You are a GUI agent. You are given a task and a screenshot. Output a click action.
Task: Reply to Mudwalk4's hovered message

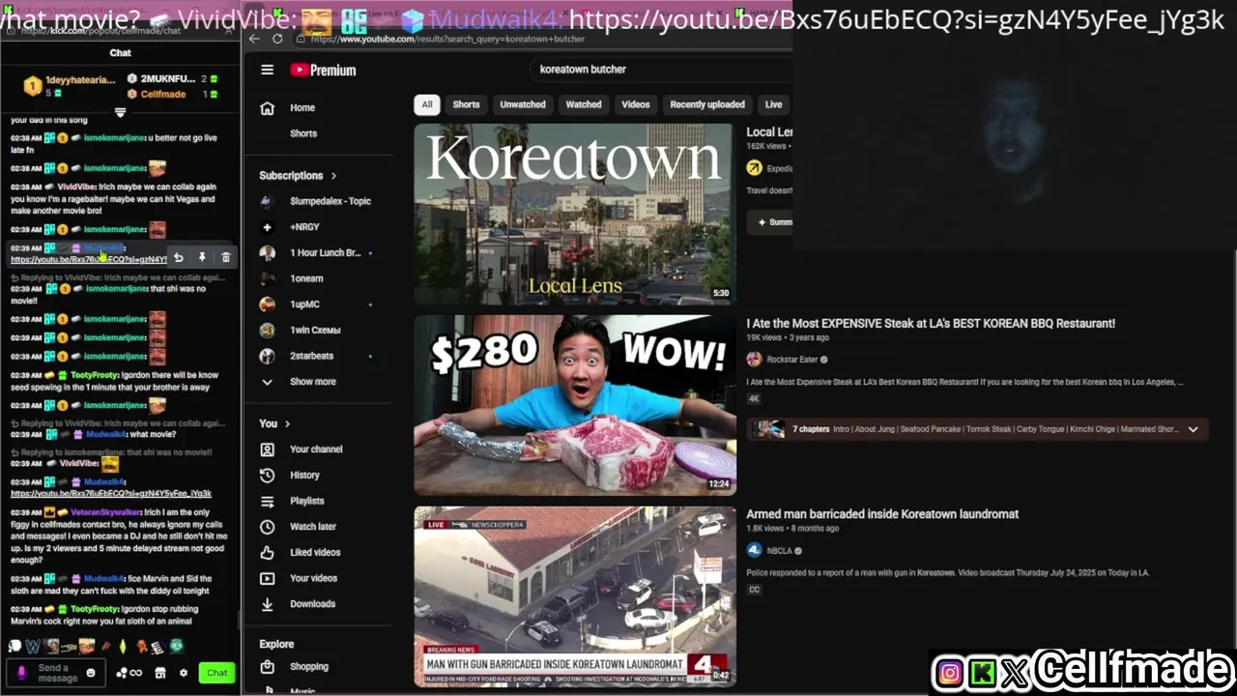point(178,257)
